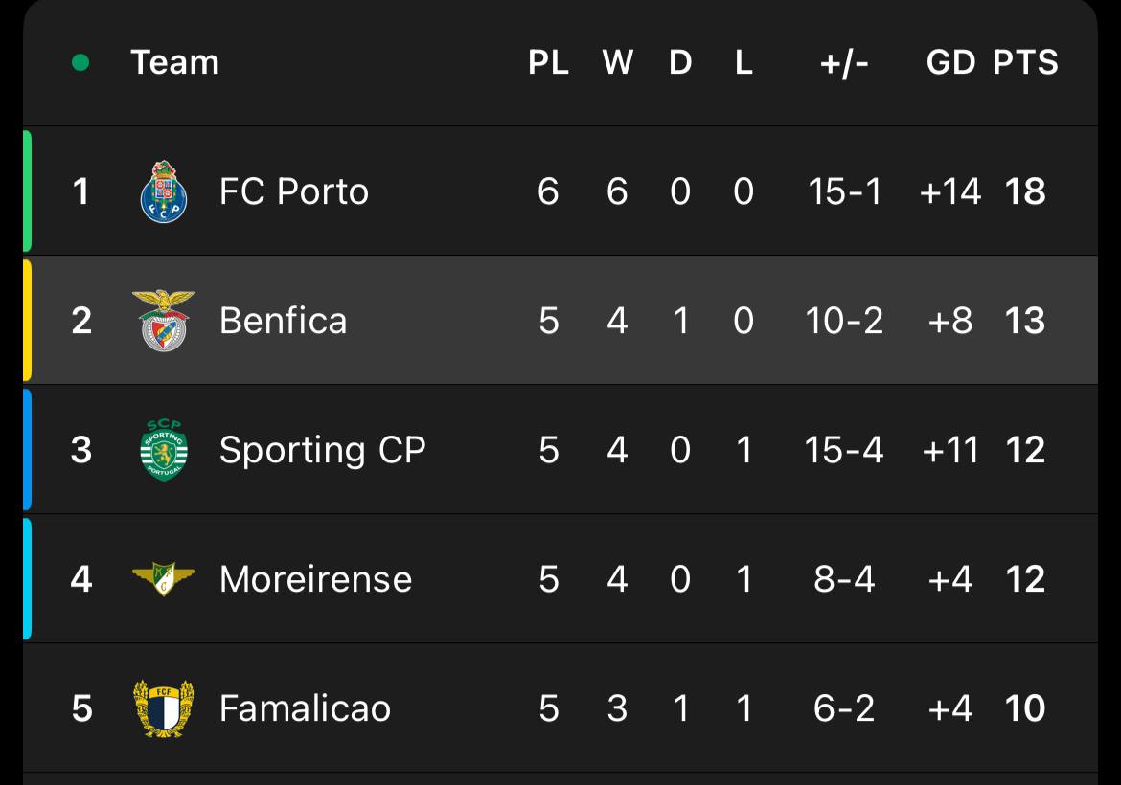Click the green dot in header
The image size is (1121, 785).
point(80,63)
